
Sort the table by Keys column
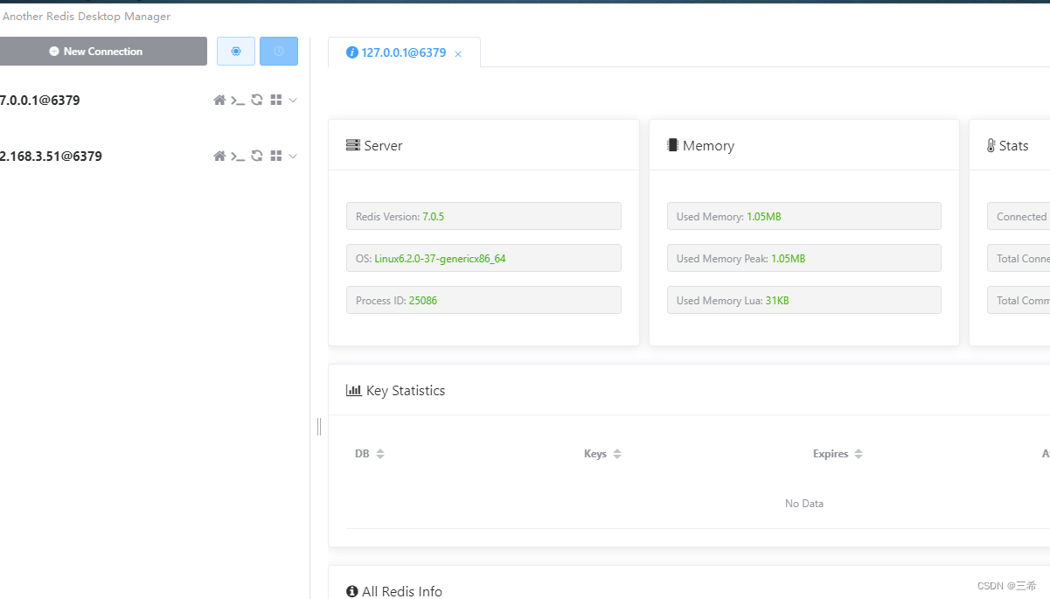coord(617,454)
